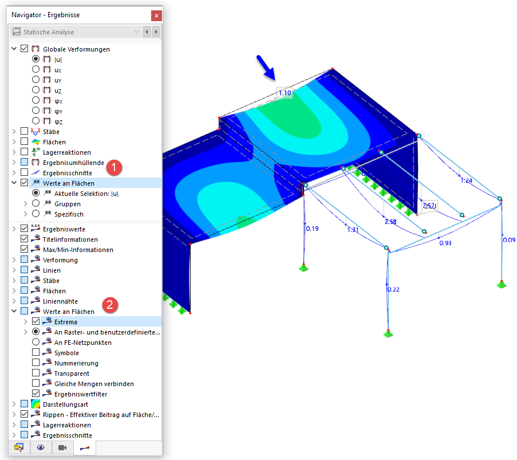Select the Results tab icon
This screenshot has width=517, height=460.
[85, 448]
